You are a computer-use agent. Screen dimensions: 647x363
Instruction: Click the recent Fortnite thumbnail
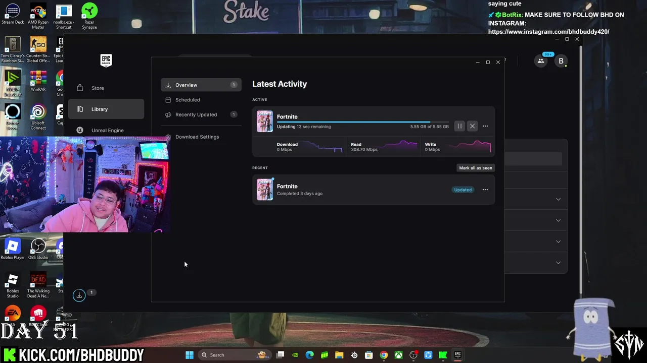pos(264,190)
